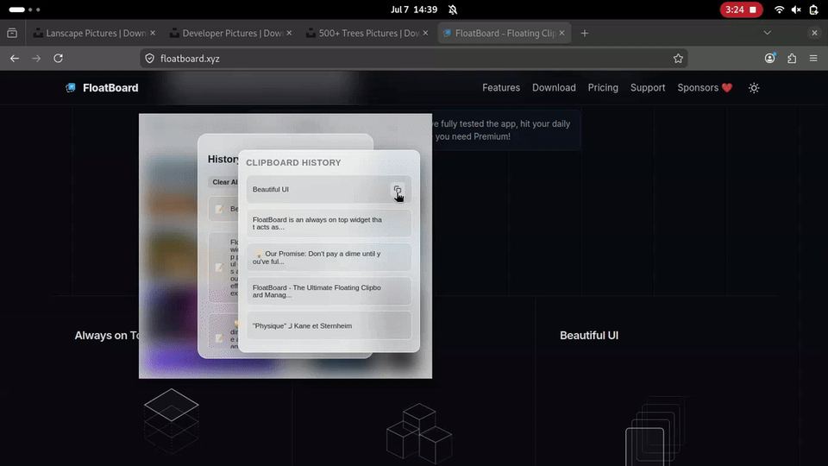This screenshot has height=466, width=828.
Task: Reload the floatboard.xyz page
Action: coord(58,59)
